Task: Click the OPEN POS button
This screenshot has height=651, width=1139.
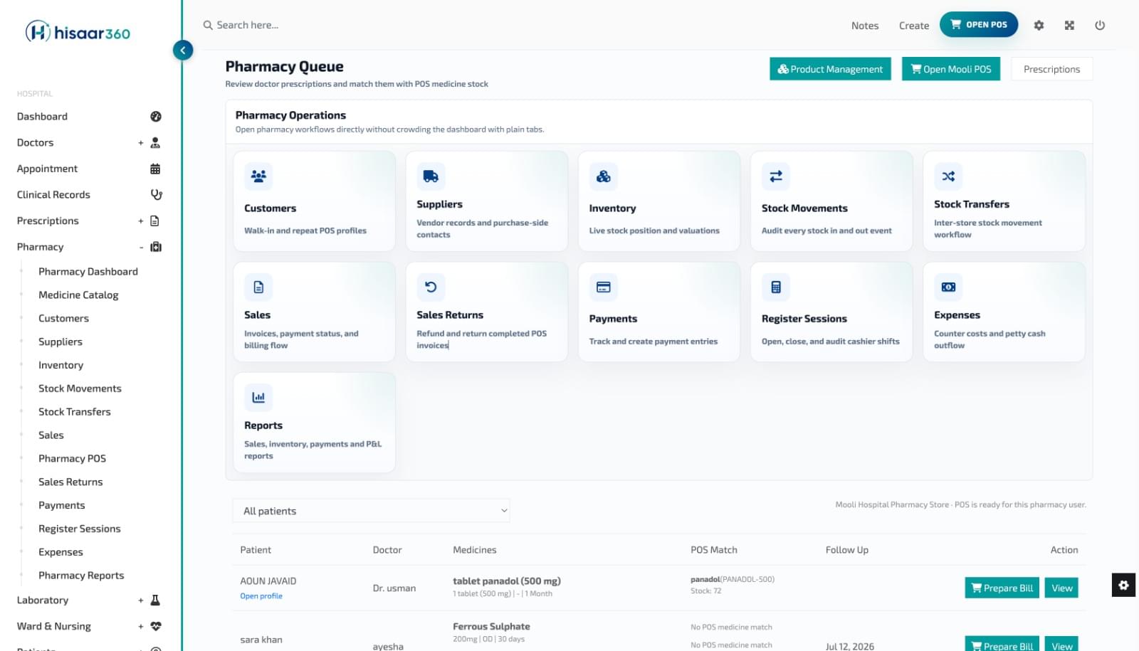Action: [979, 24]
